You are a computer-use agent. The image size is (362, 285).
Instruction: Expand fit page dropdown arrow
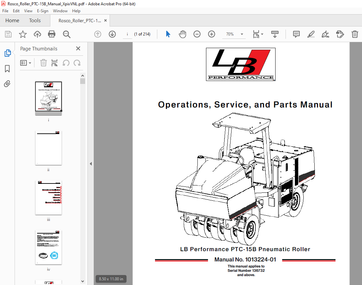[x=262, y=34]
